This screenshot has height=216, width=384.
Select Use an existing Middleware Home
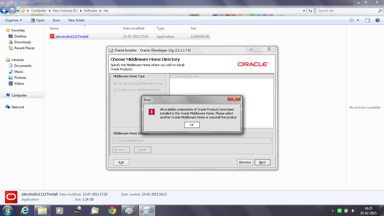point(138,84)
